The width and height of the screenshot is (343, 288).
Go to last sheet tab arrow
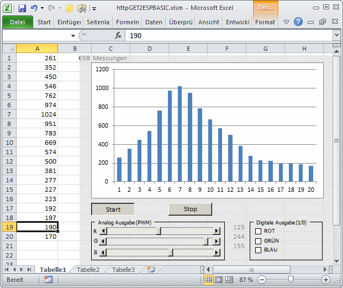pos(29,269)
